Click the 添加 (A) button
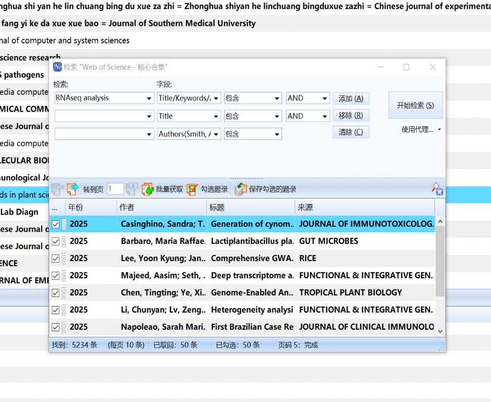 (x=351, y=98)
